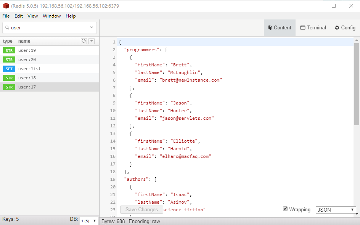Click the "McLaughlin" value
The width and height of the screenshot is (360, 225).
click(x=184, y=72)
